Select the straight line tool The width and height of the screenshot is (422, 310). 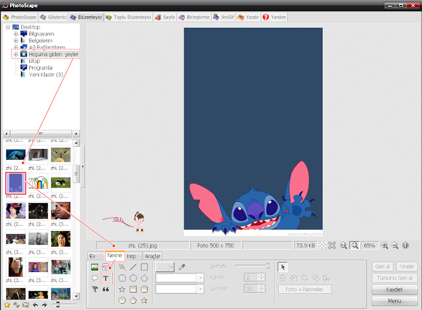point(133,267)
